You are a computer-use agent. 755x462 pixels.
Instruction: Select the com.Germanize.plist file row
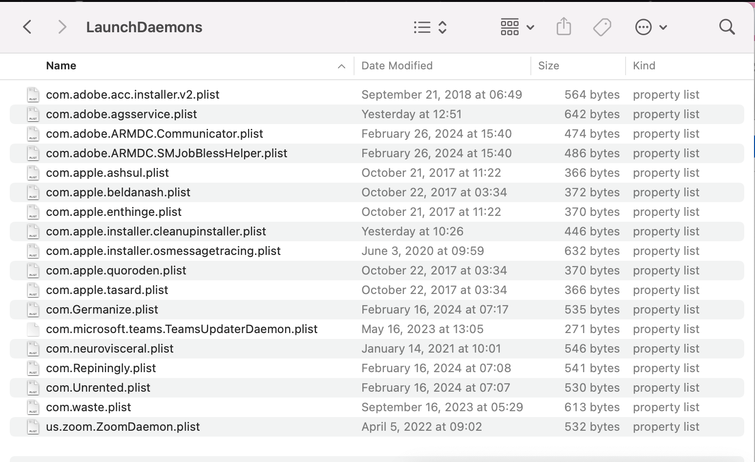coord(102,310)
